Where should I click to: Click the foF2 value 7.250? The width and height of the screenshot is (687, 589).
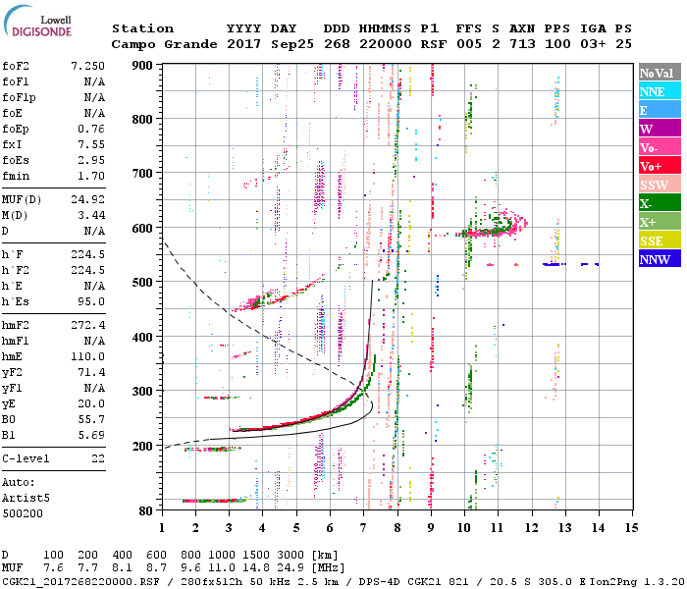tap(87, 64)
